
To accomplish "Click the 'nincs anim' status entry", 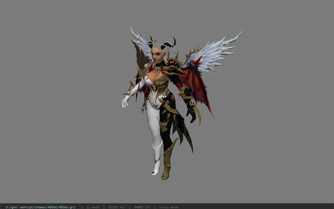I will [169, 207].
